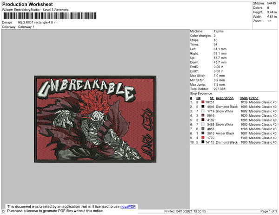Click swatch for stop 10, Diamond Black 14115

point(203,142)
